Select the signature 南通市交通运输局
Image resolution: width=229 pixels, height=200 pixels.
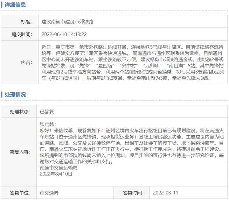point(59,168)
